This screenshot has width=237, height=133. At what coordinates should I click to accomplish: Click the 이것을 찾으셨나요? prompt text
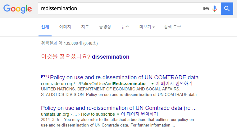tap(66, 56)
